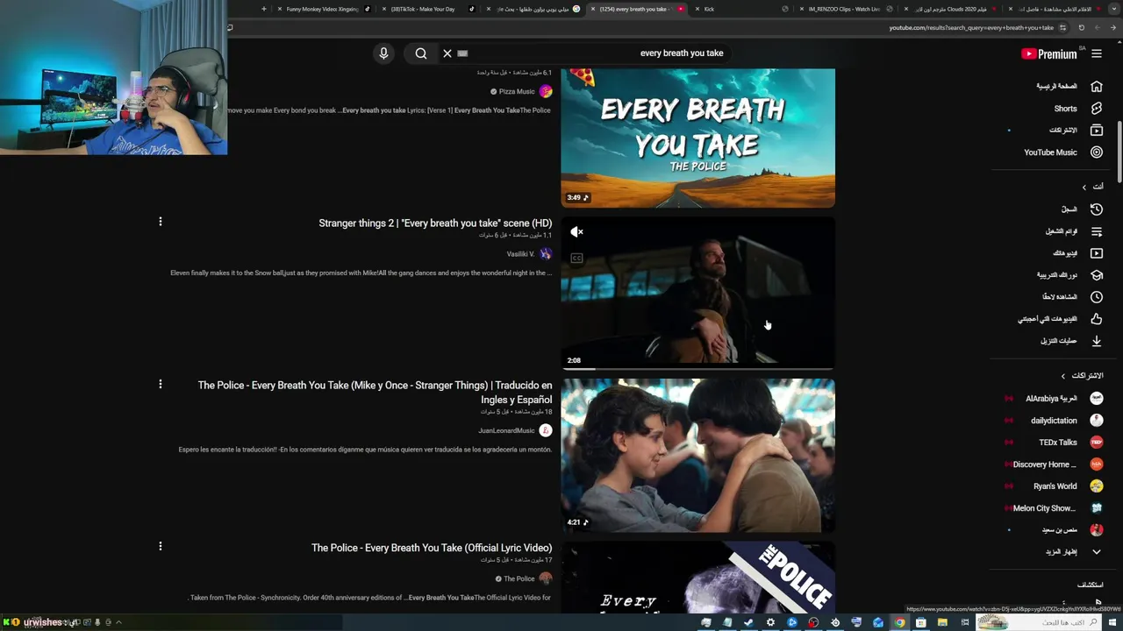
Task: Open Subscriptions sidebar item icon
Action: [x=1097, y=131]
